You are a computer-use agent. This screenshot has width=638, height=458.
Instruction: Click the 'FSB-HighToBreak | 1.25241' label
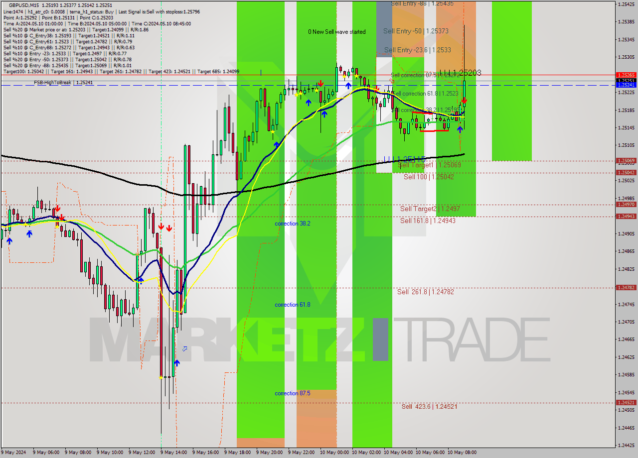click(62, 83)
